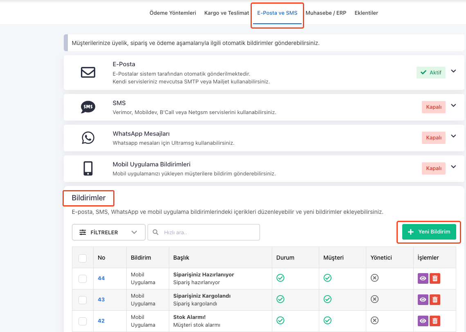
Task: View notification 44 with eye icon
Action: [x=423, y=278]
